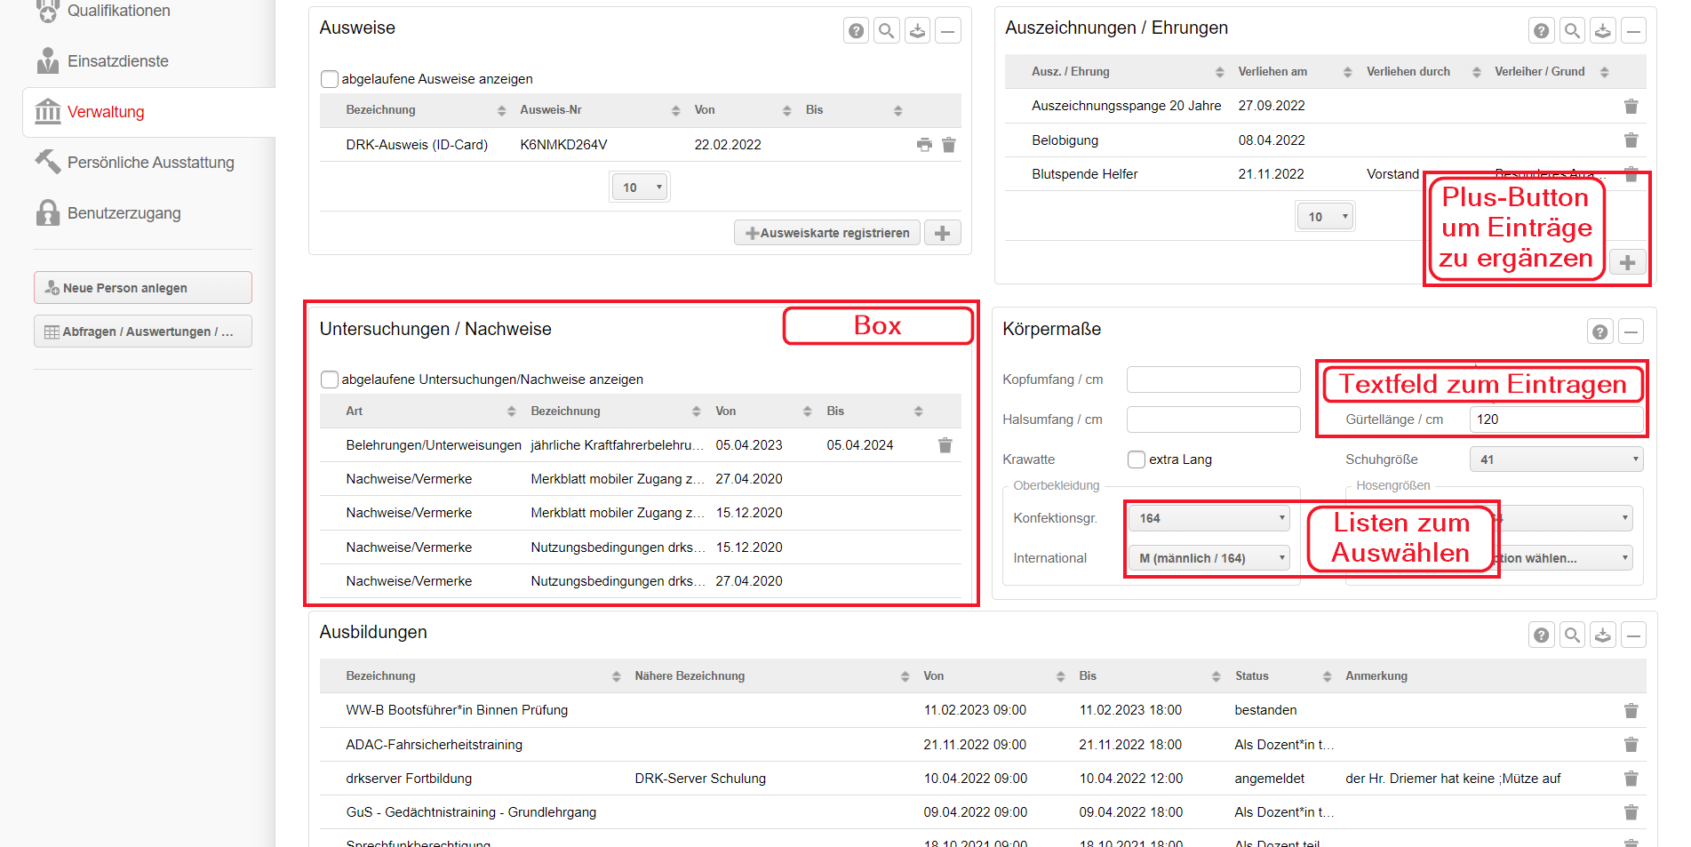Open the Schuhgröße dropdown

(1556, 459)
